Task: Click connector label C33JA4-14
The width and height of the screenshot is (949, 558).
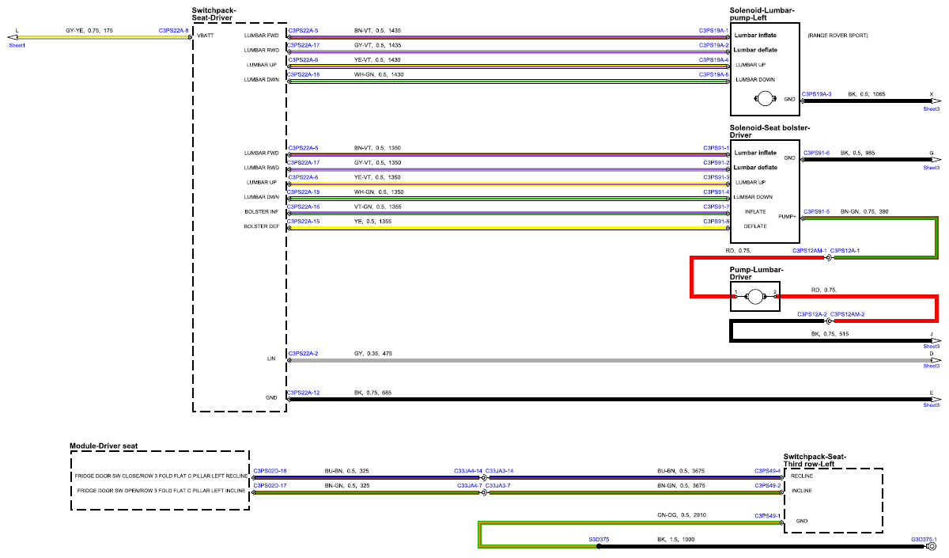Action: point(468,471)
